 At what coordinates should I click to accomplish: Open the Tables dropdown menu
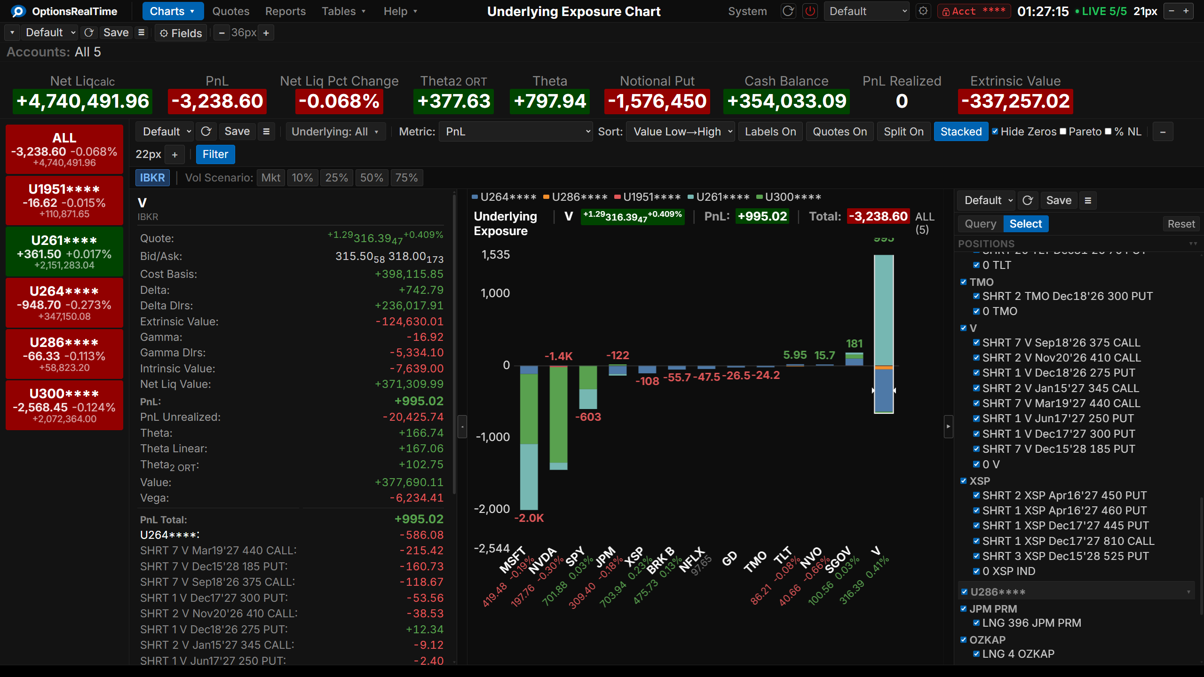(343, 11)
